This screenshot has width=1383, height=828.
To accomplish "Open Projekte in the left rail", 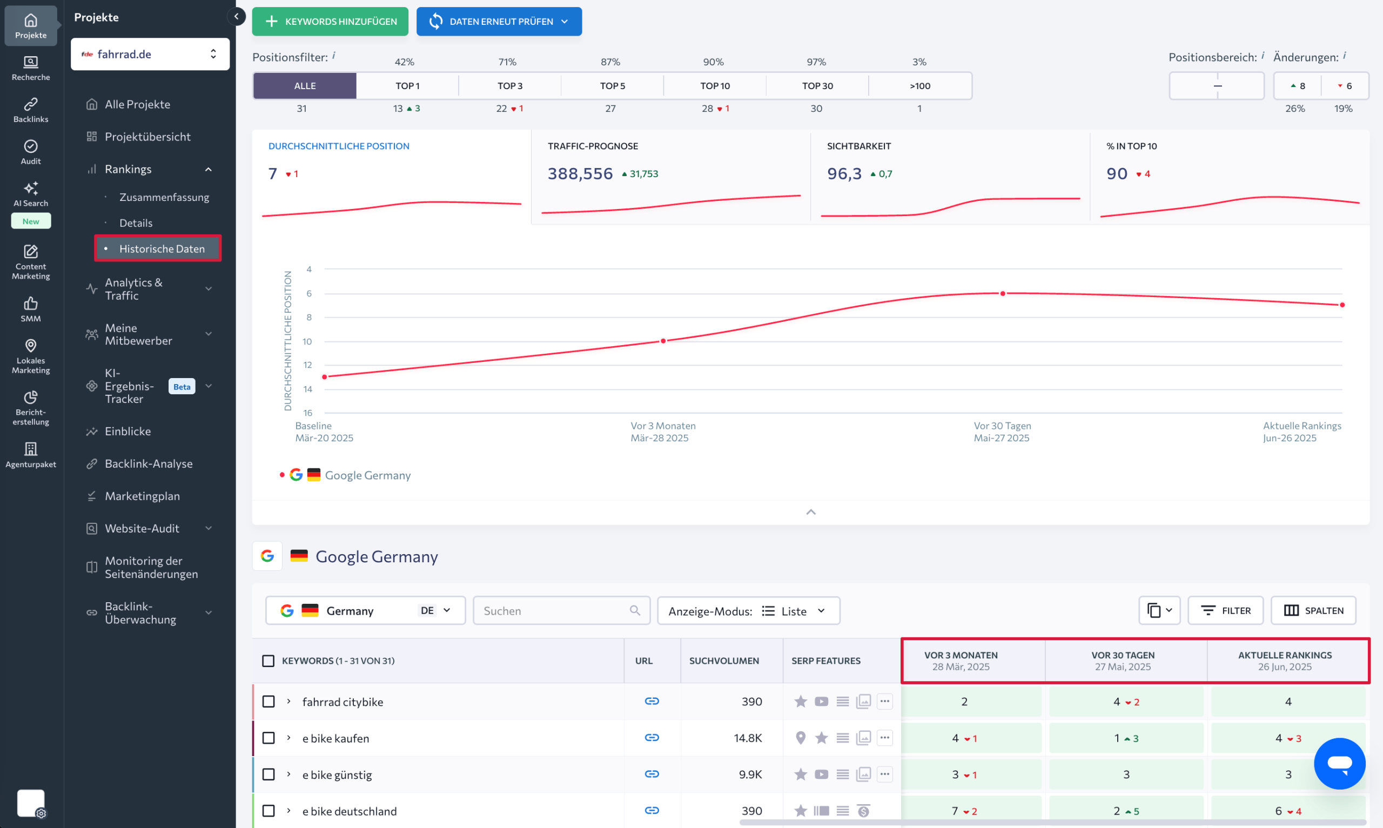I will [x=31, y=26].
